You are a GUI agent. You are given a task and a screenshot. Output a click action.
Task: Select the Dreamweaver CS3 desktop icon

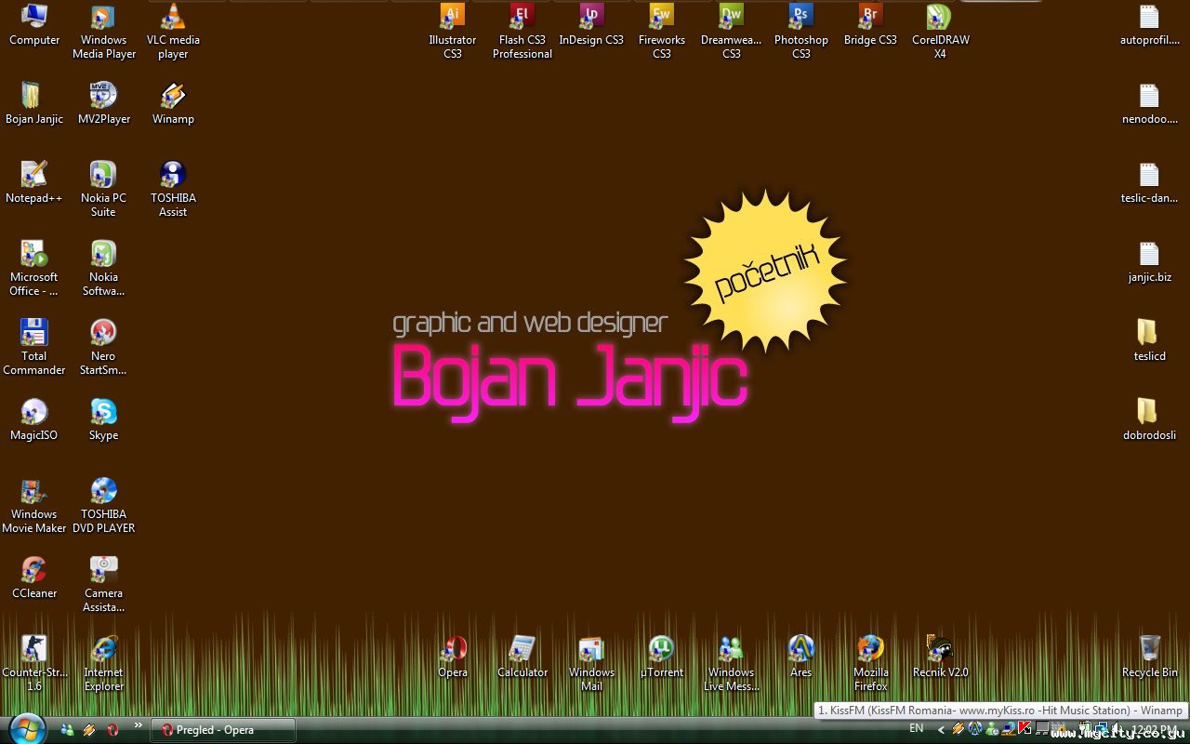pyautogui.click(x=732, y=32)
